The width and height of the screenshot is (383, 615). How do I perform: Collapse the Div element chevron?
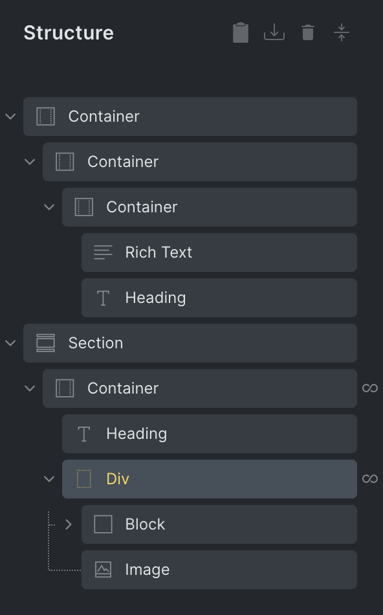(49, 479)
